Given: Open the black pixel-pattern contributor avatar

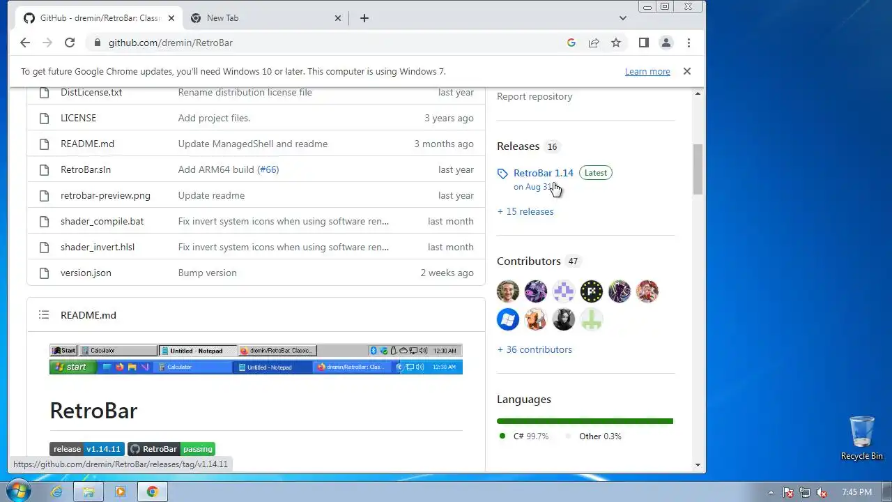Looking at the screenshot, I should pos(592,291).
